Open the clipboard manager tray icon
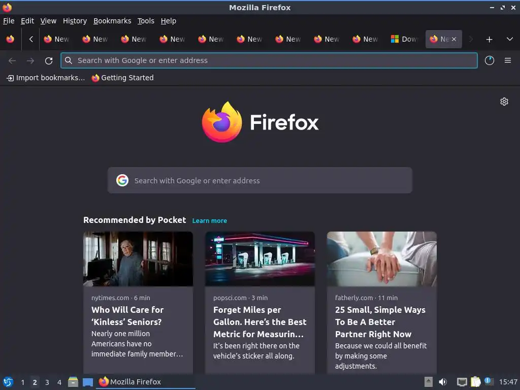Image resolution: width=520 pixels, height=390 pixels. click(475, 382)
